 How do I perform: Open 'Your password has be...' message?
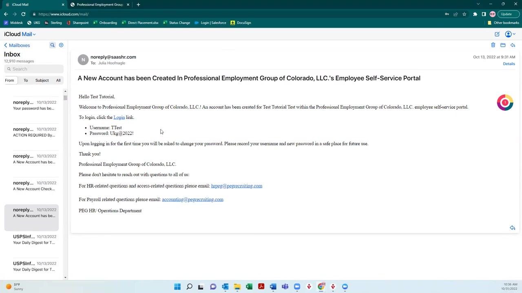pyautogui.click(x=32, y=105)
